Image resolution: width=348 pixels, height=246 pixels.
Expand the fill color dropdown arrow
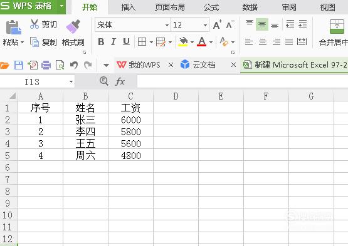pos(192,42)
